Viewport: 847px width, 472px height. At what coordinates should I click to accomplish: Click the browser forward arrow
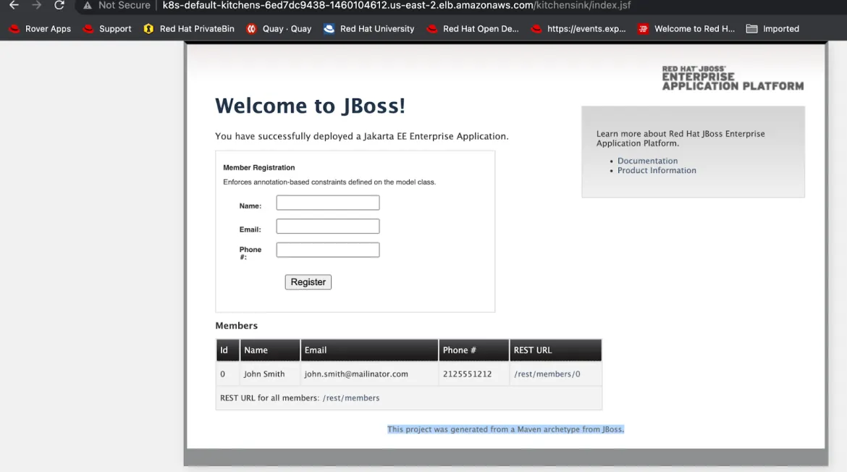[37, 5]
